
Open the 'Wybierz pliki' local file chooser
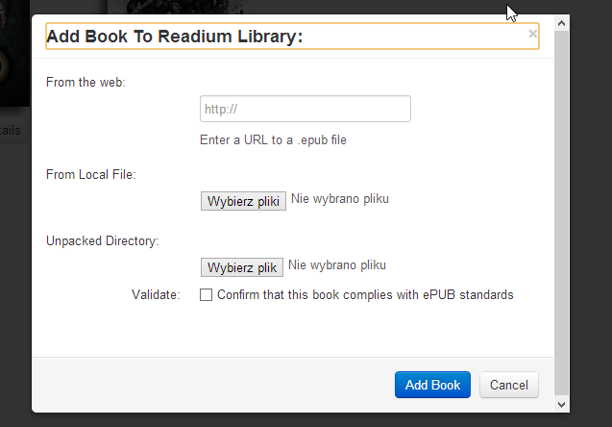(x=243, y=201)
